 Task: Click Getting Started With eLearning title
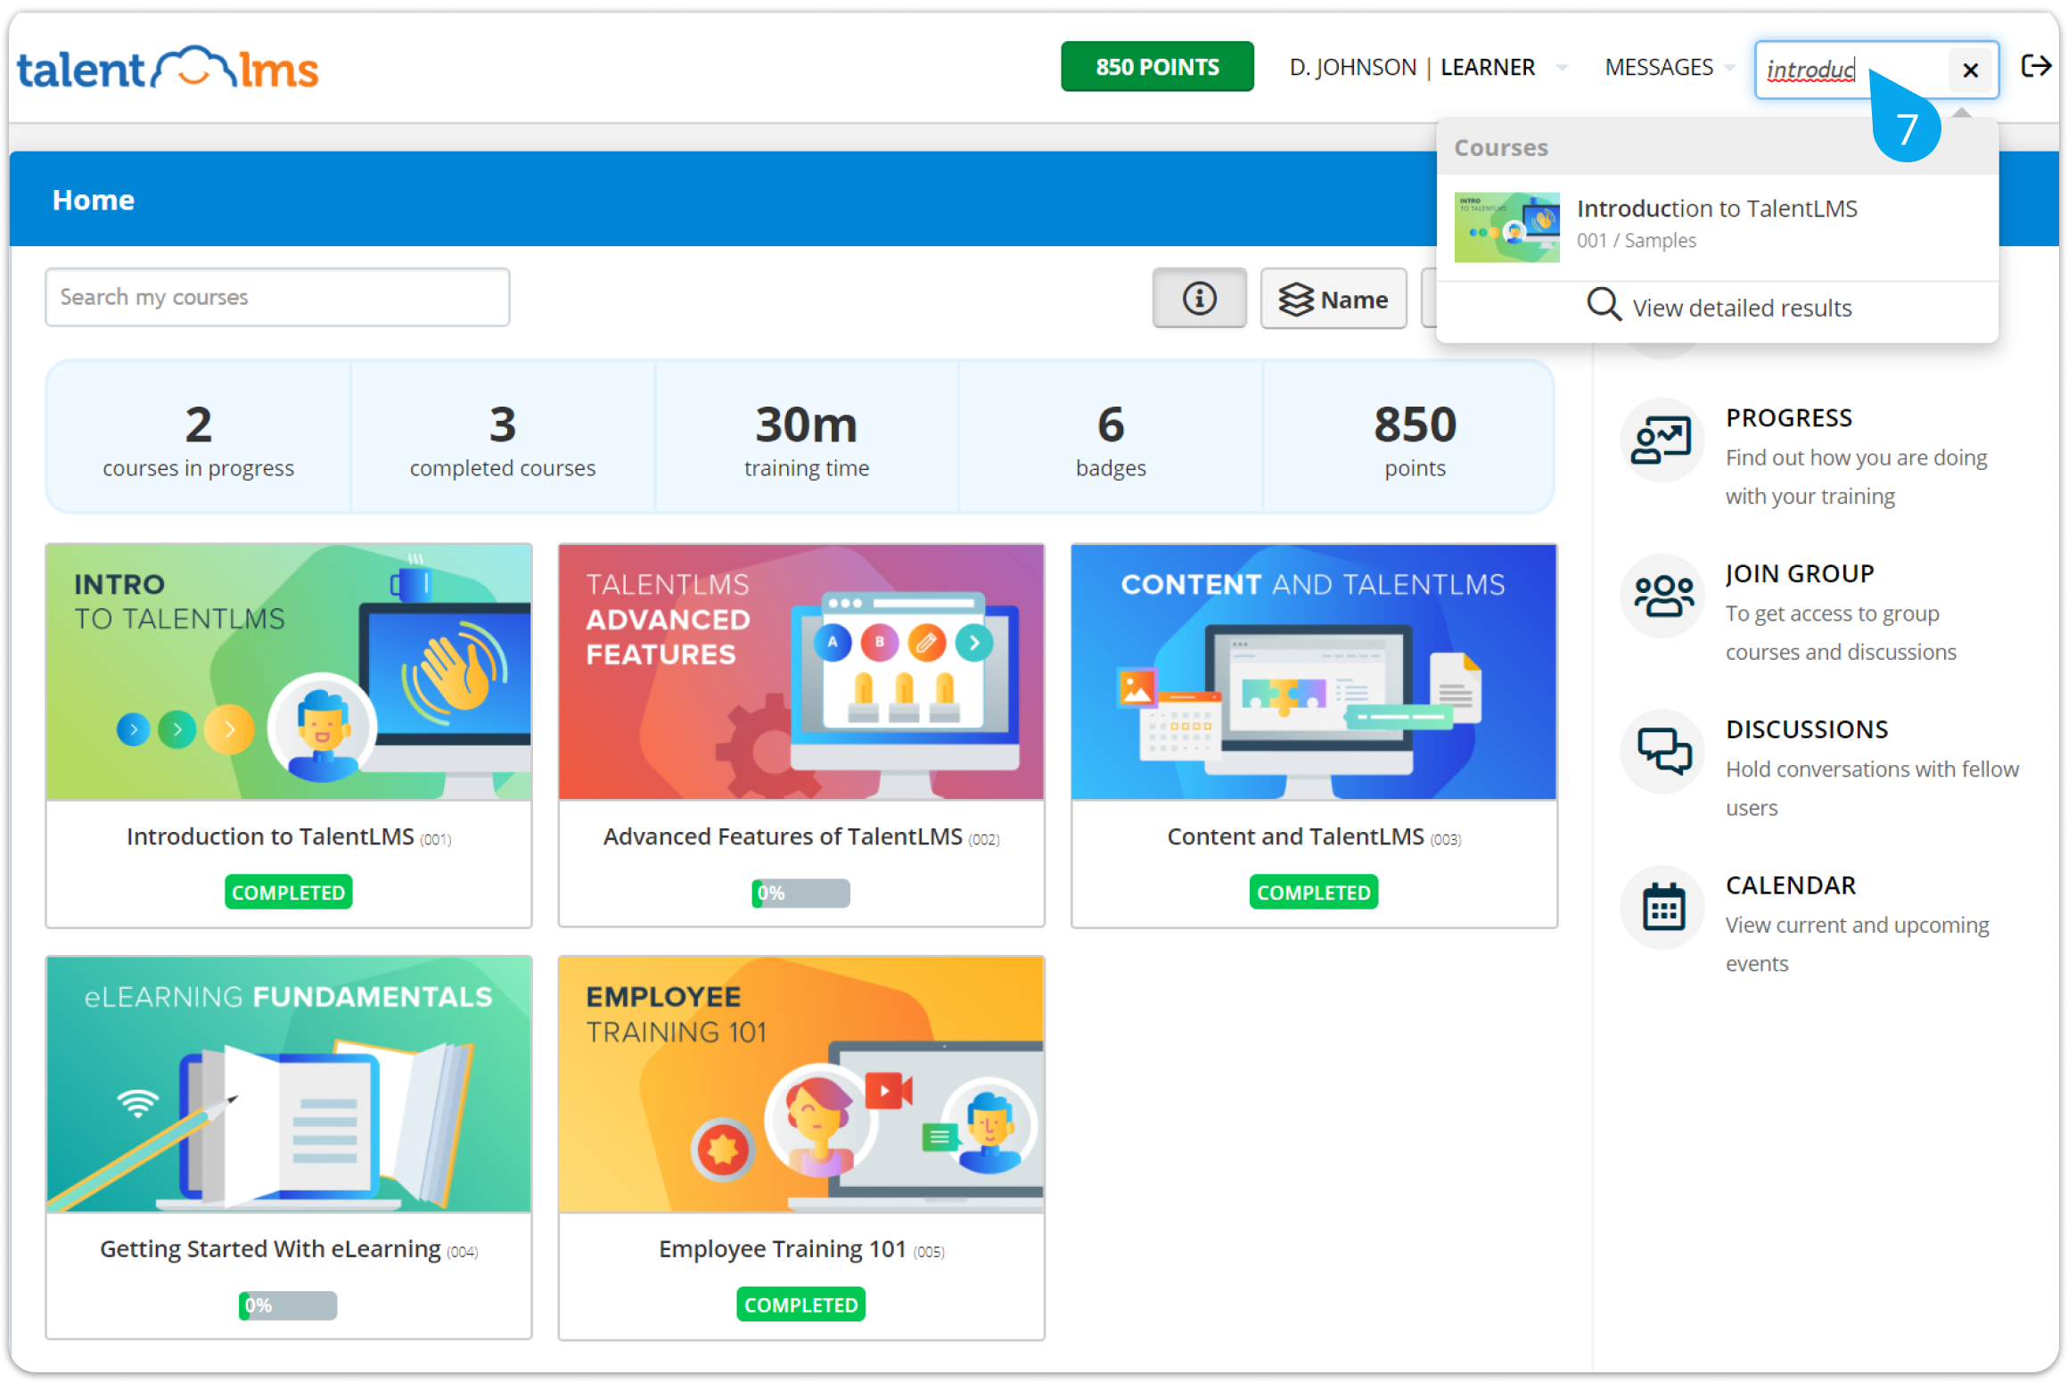(289, 1249)
